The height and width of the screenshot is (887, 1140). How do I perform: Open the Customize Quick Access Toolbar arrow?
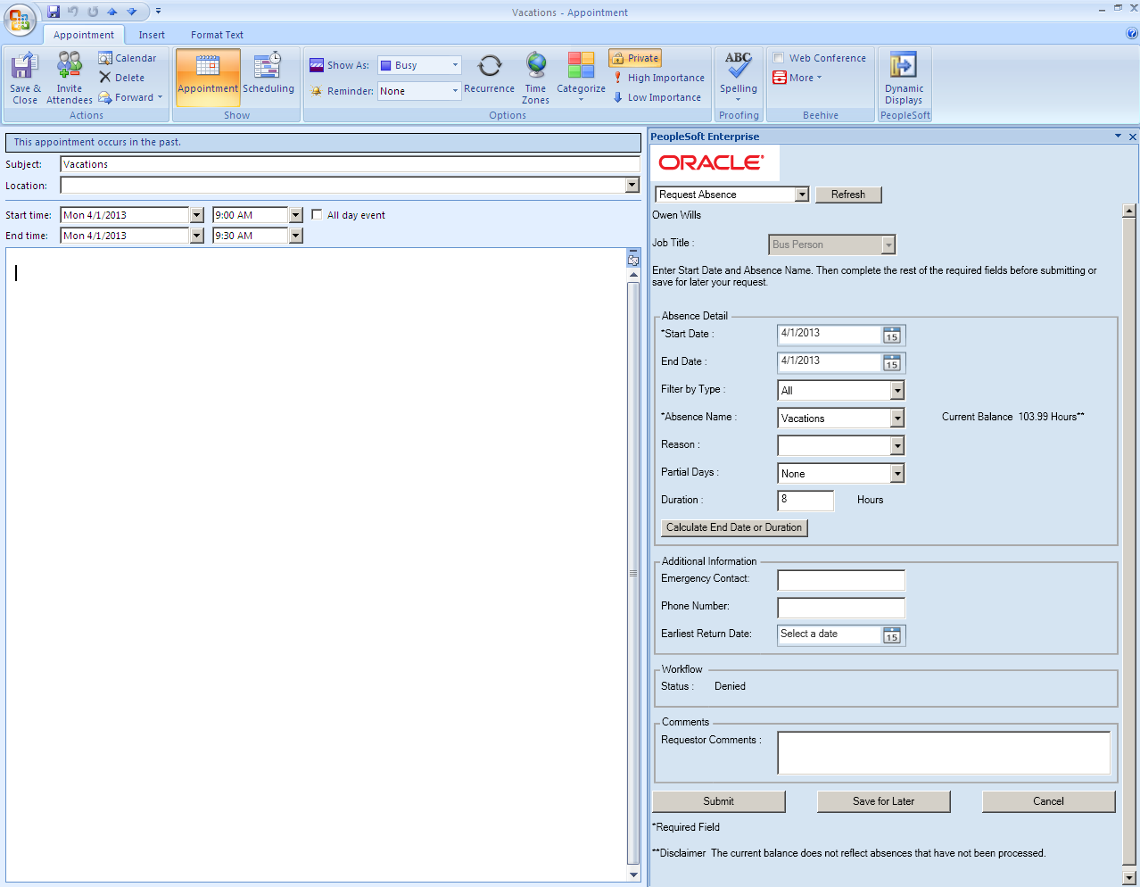pos(158,12)
